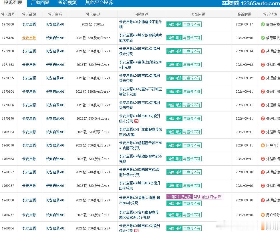Click red processing status icon for complaint 1768850
280x232 pixels.
tap(263, 200)
